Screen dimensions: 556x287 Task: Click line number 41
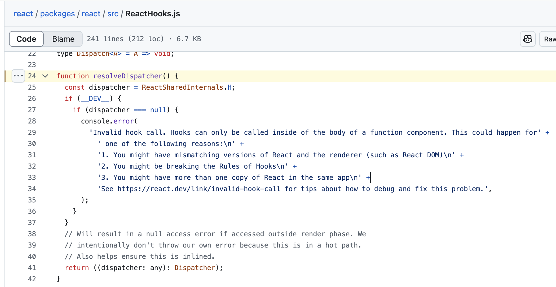(x=32, y=268)
